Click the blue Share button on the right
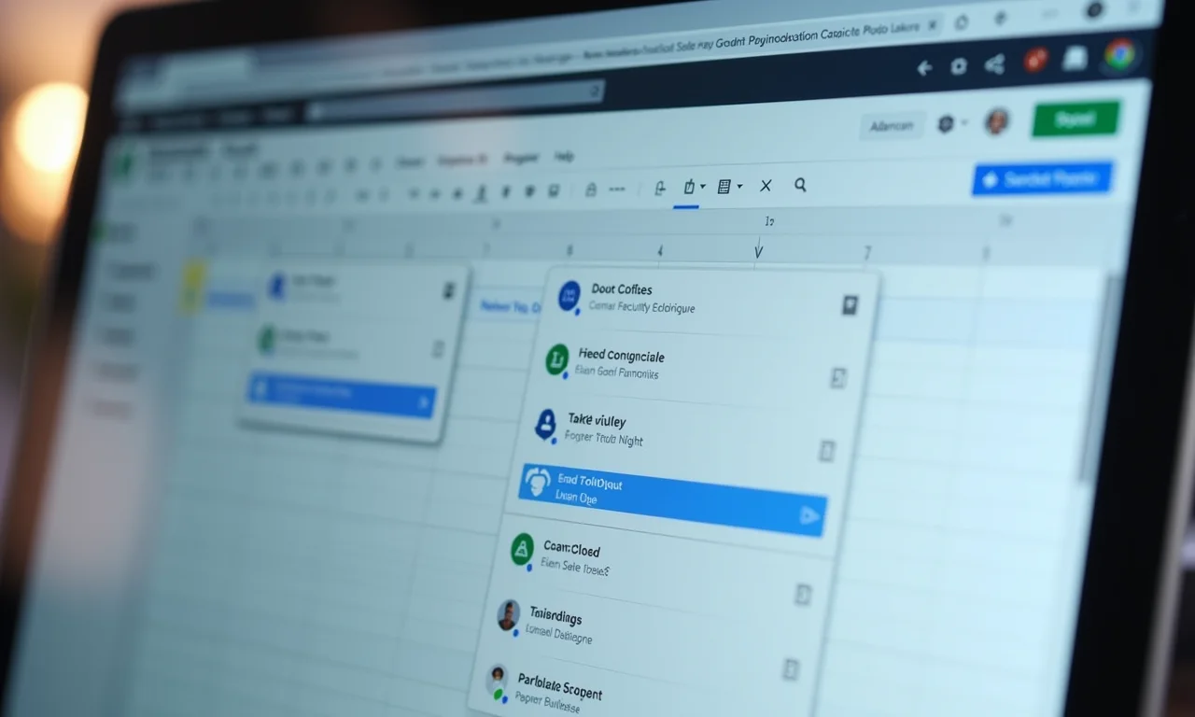The height and width of the screenshot is (717, 1195). tap(1043, 179)
